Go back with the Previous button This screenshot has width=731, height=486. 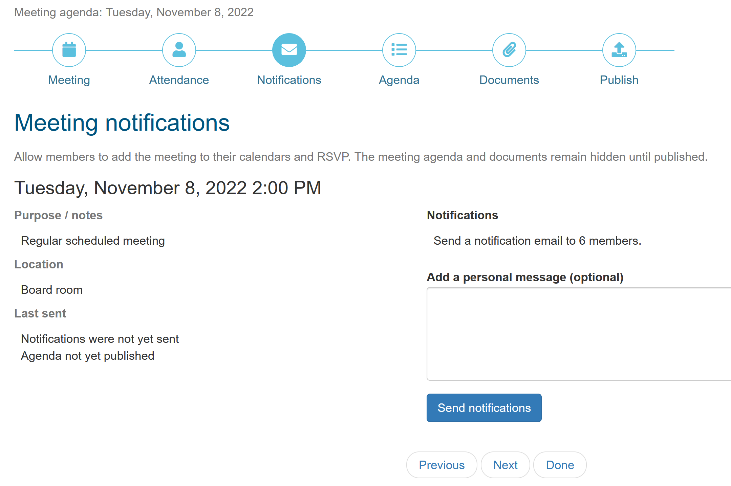442,465
